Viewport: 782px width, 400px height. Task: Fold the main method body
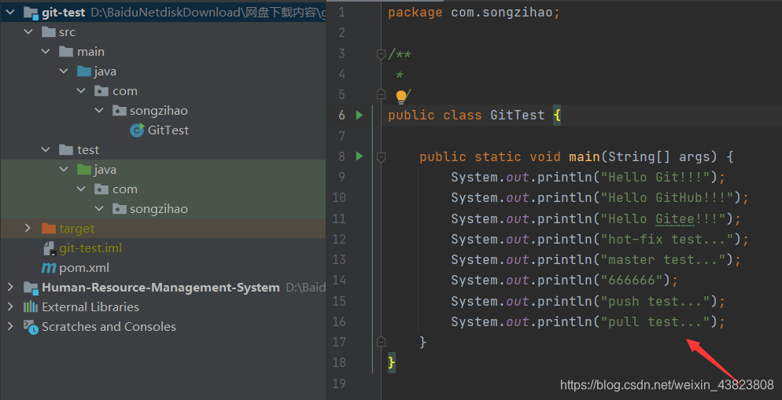pos(381,157)
